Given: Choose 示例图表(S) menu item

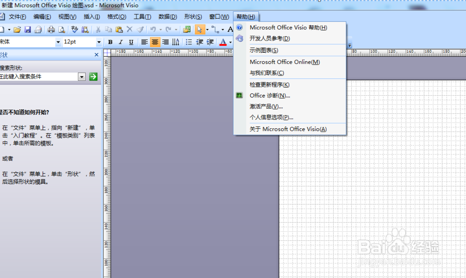Looking at the screenshot, I should coord(290,50).
